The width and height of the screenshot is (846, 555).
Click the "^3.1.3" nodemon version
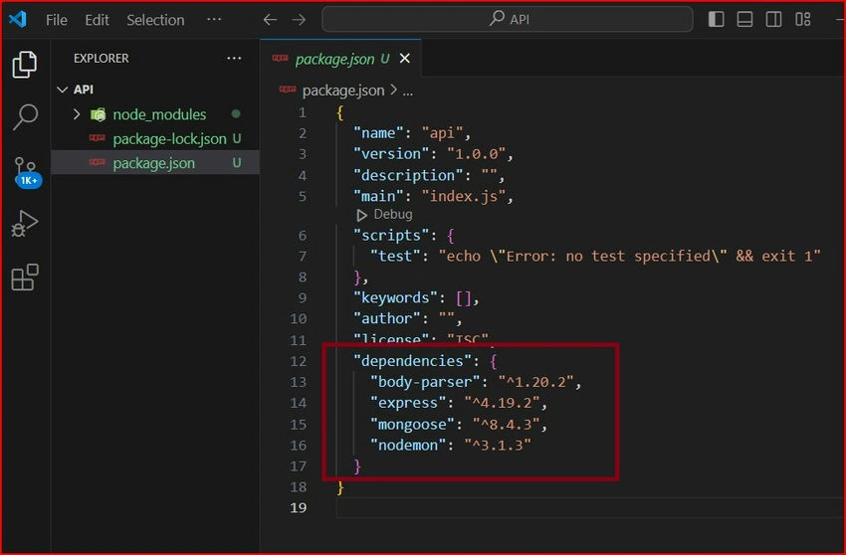pos(498,446)
